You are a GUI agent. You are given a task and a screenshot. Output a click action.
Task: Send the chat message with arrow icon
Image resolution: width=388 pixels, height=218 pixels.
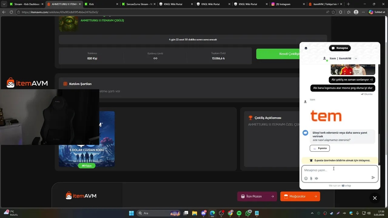[x=373, y=178]
